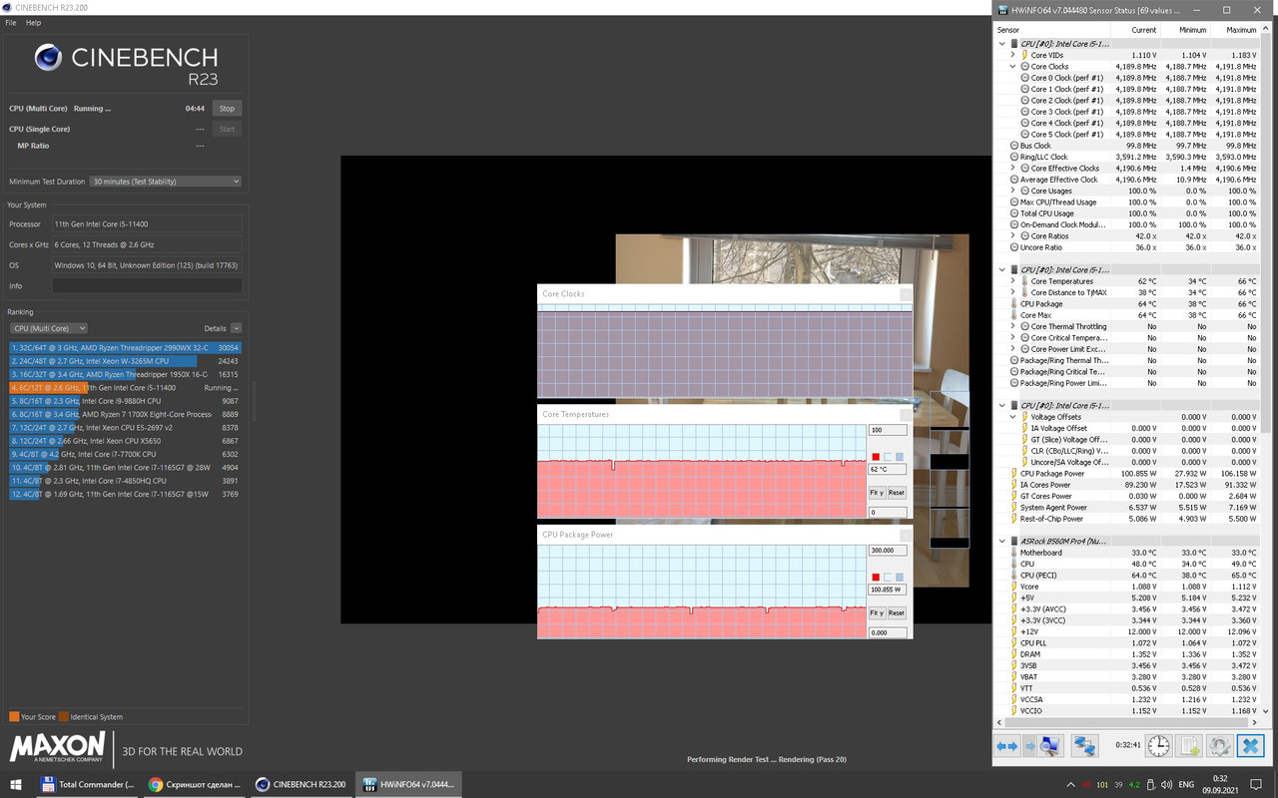The image size is (1278, 798).
Task: Click the Core Temperatures max value field
Action: coord(888,430)
